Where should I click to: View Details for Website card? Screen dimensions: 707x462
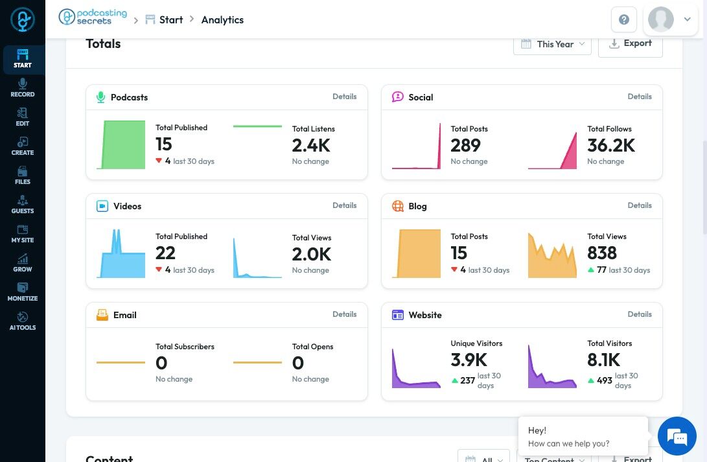coord(640,314)
